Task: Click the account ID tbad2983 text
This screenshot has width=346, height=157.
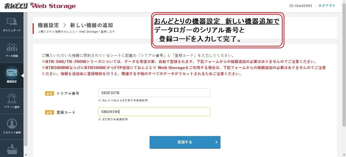Action: [x=301, y=6]
